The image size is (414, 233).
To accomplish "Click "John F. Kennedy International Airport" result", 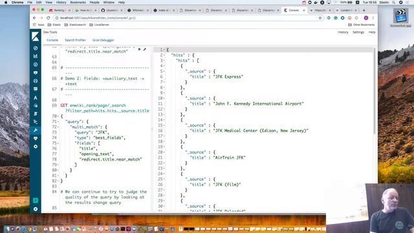I will (258, 104).
